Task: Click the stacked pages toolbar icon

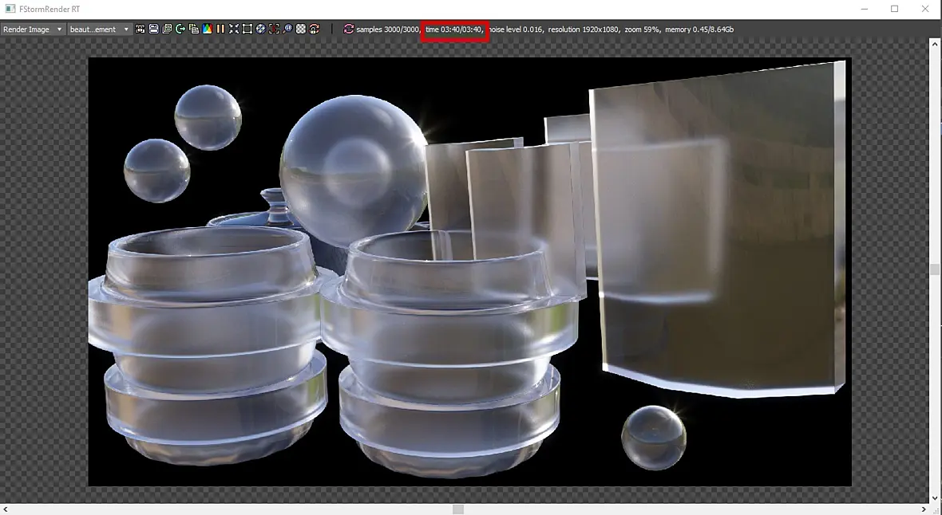Action: coord(167,29)
